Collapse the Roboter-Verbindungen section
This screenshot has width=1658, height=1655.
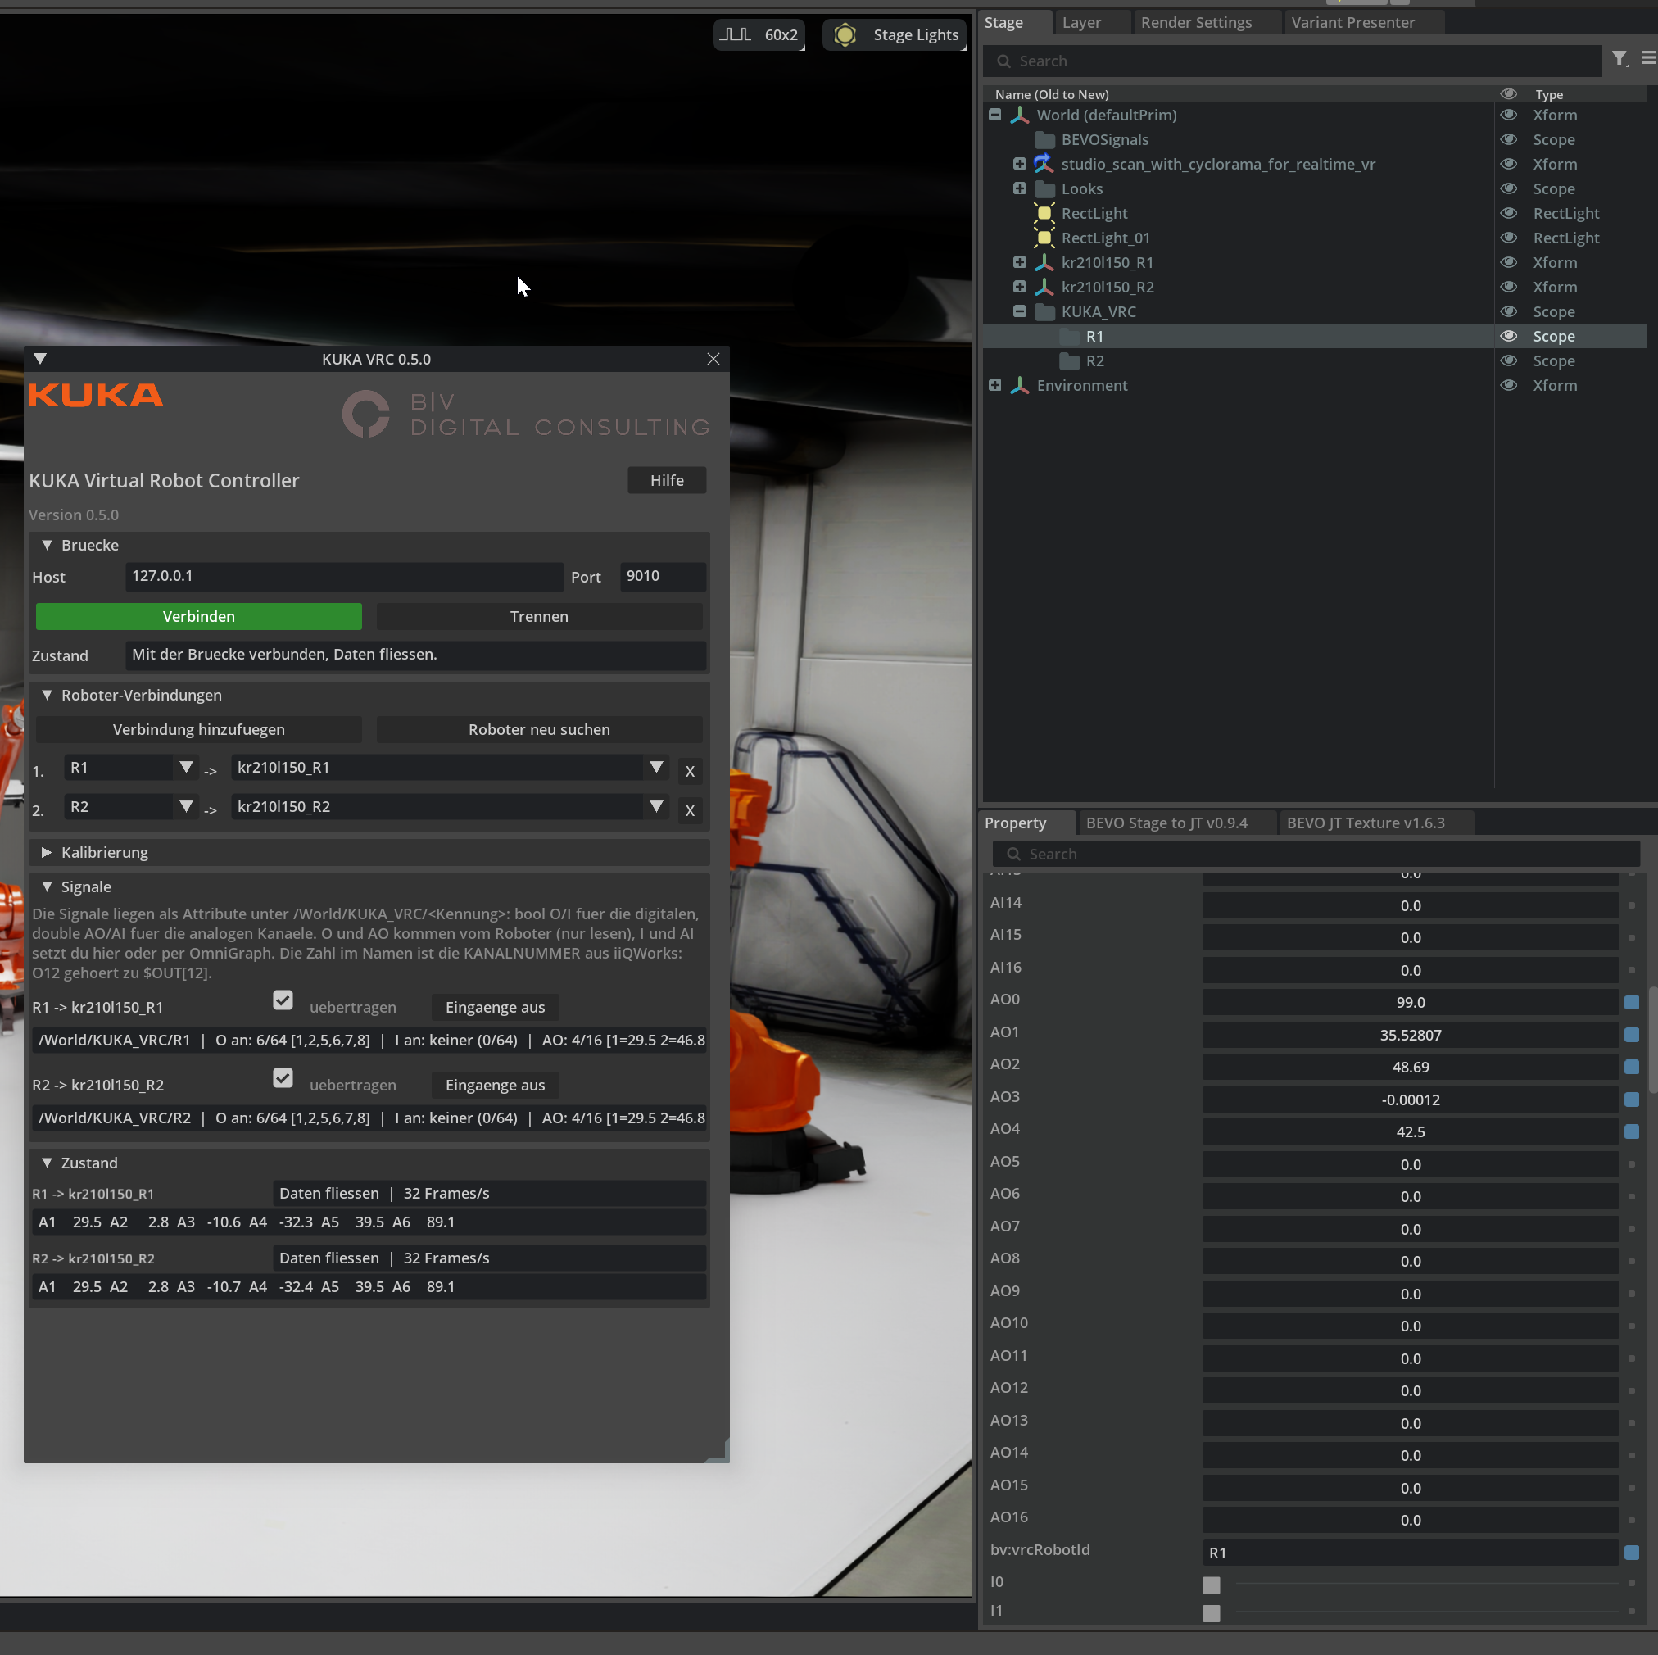[x=48, y=696]
